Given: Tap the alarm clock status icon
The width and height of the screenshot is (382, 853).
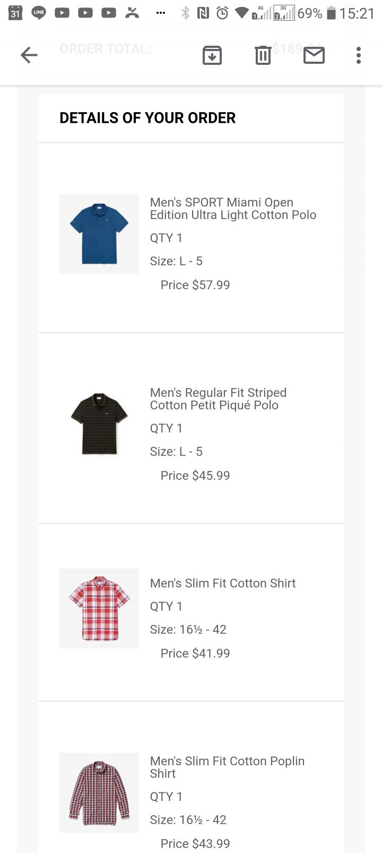Looking at the screenshot, I should [x=222, y=13].
